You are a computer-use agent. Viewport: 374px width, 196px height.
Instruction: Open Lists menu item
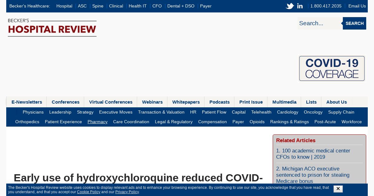coord(311,102)
